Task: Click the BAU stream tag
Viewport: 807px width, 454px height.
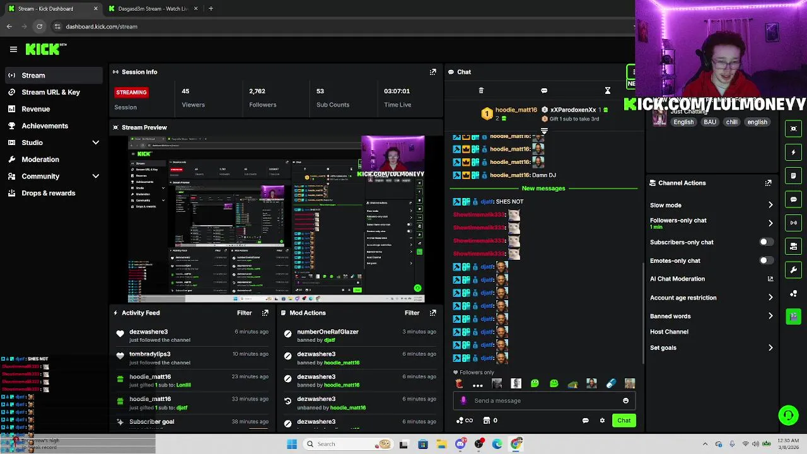Action: tap(710, 122)
